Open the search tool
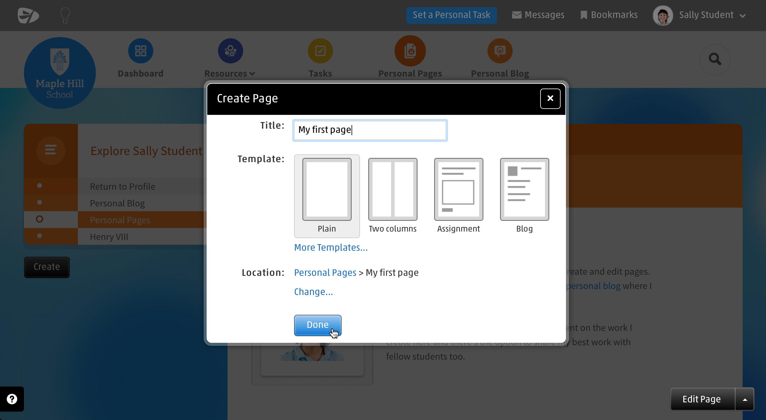Screen dimensions: 766x420 click(x=715, y=59)
